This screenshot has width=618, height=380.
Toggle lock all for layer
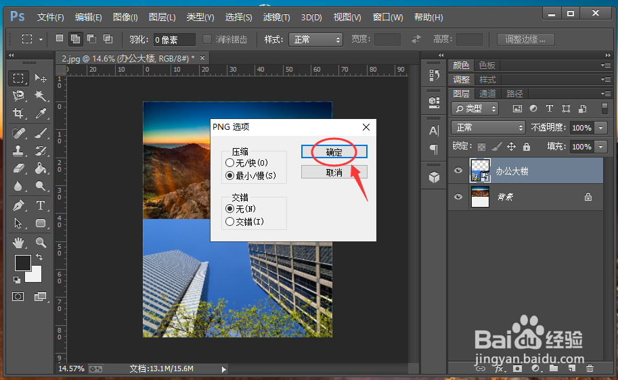tap(526, 147)
